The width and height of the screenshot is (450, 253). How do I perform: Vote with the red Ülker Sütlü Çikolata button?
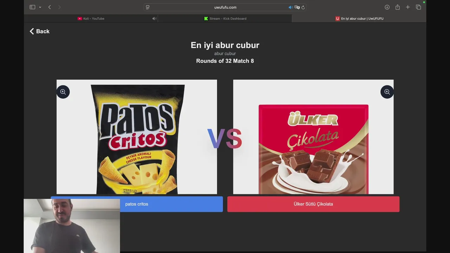pyautogui.click(x=313, y=204)
